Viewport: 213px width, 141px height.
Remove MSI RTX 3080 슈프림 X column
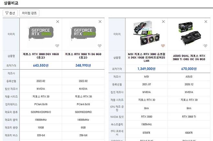pos(163,22)
